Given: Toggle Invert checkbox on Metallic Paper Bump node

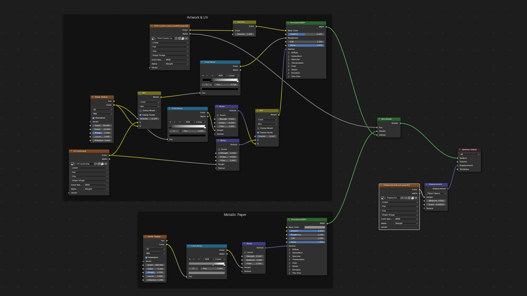Looking at the screenshot, I should pyautogui.click(x=245, y=252).
